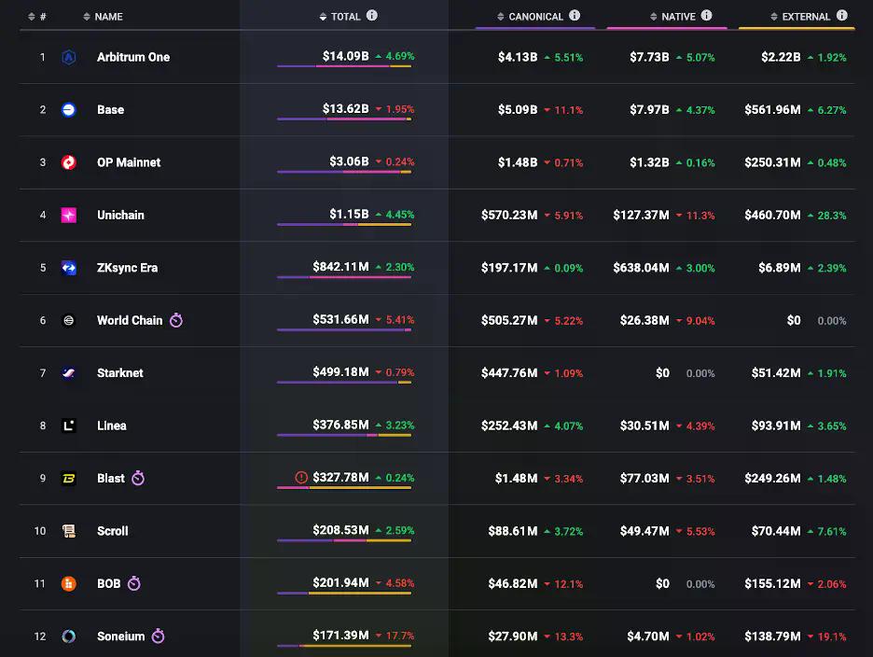Image resolution: width=873 pixels, height=657 pixels.
Task: Click Base canonical value $5.09B
Action: tap(518, 110)
